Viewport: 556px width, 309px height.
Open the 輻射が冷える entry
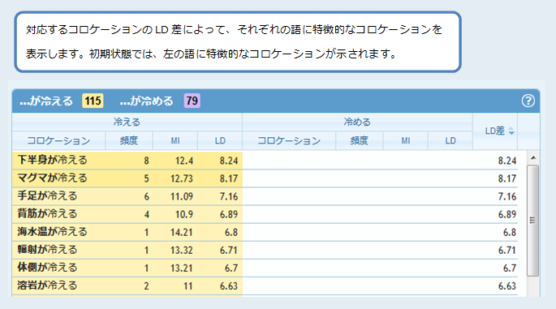click(48, 250)
